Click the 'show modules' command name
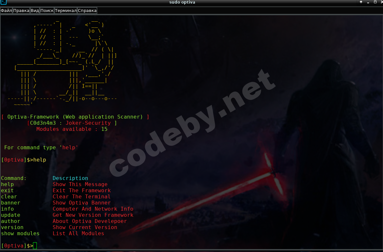Image resolution: width=383 pixels, height=252 pixels. point(20,234)
